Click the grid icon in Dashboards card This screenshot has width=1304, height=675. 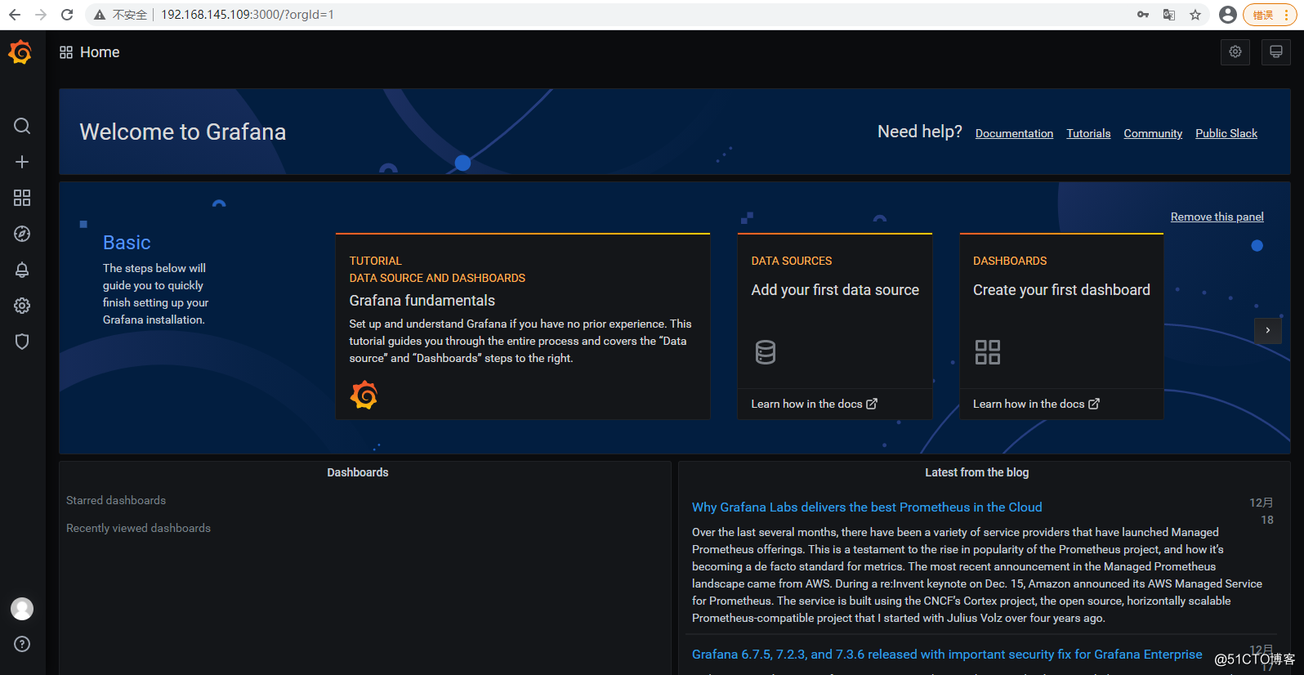(x=988, y=352)
